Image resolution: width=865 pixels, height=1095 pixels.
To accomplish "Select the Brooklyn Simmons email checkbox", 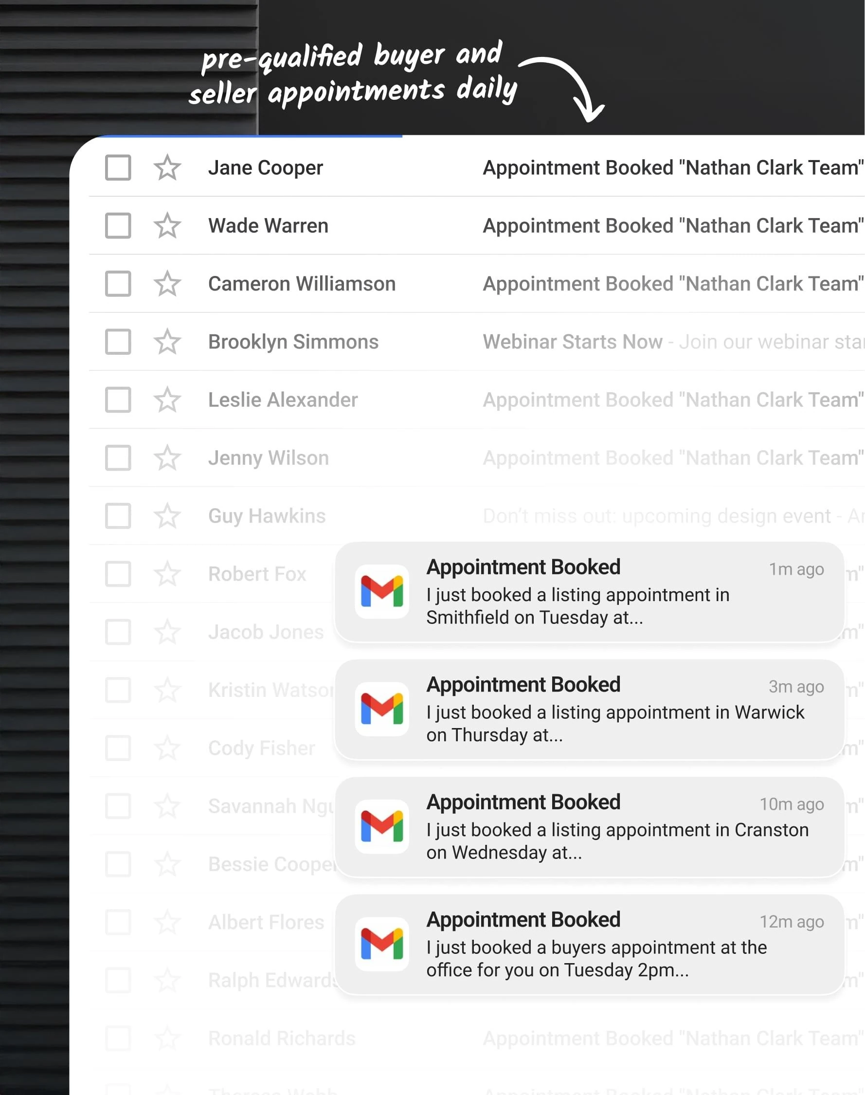I will [118, 342].
